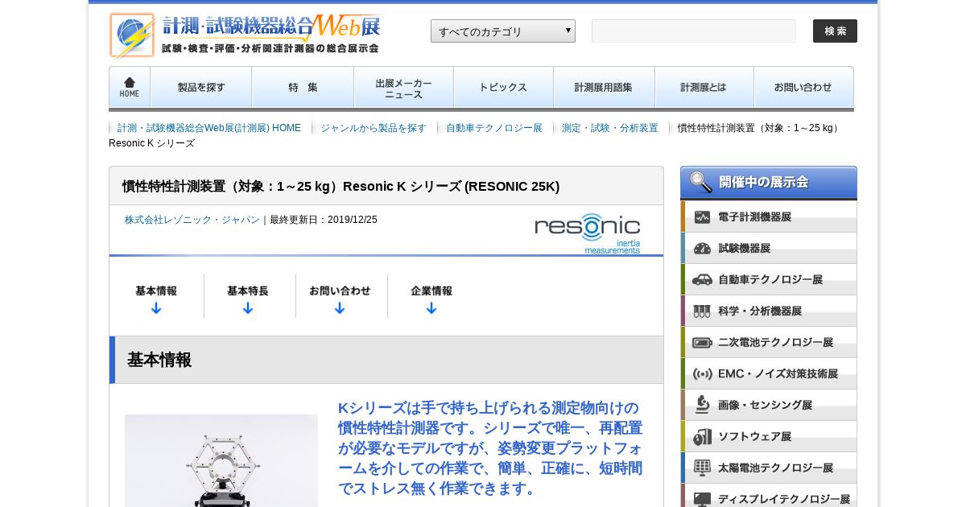Screen dimensions: 966x507
Task: Open EMC・ノイズ対策技術展 sidebar link
Action: pyautogui.click(x=769, y=374)
